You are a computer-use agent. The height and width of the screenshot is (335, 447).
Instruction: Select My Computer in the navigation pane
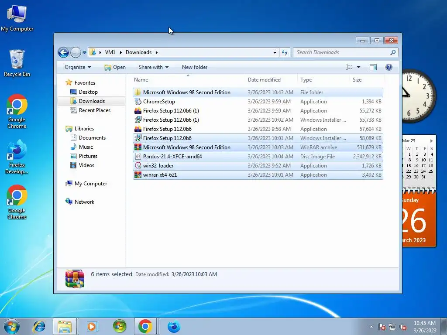pos(91,184)
